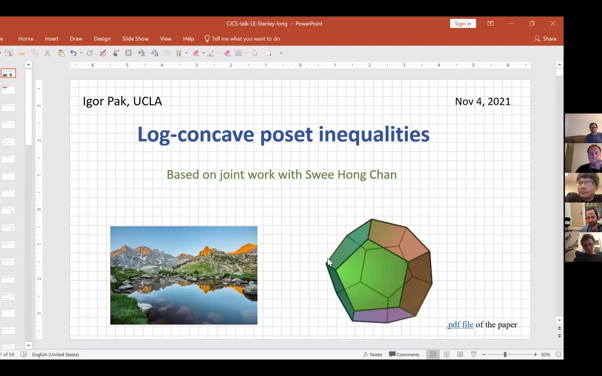Toggle Normal view in the status bar

pyautogui.click(x=433, y=354)
